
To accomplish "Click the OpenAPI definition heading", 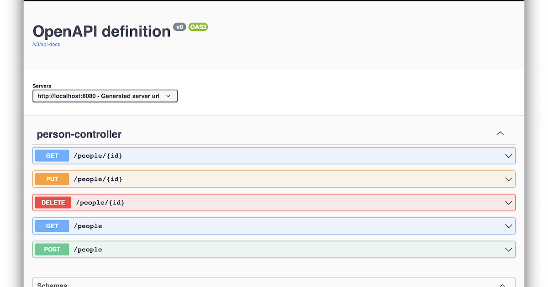I will tap(101, 31).
